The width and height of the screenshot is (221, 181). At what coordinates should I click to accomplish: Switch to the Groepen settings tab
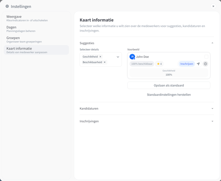click(36, 39)
